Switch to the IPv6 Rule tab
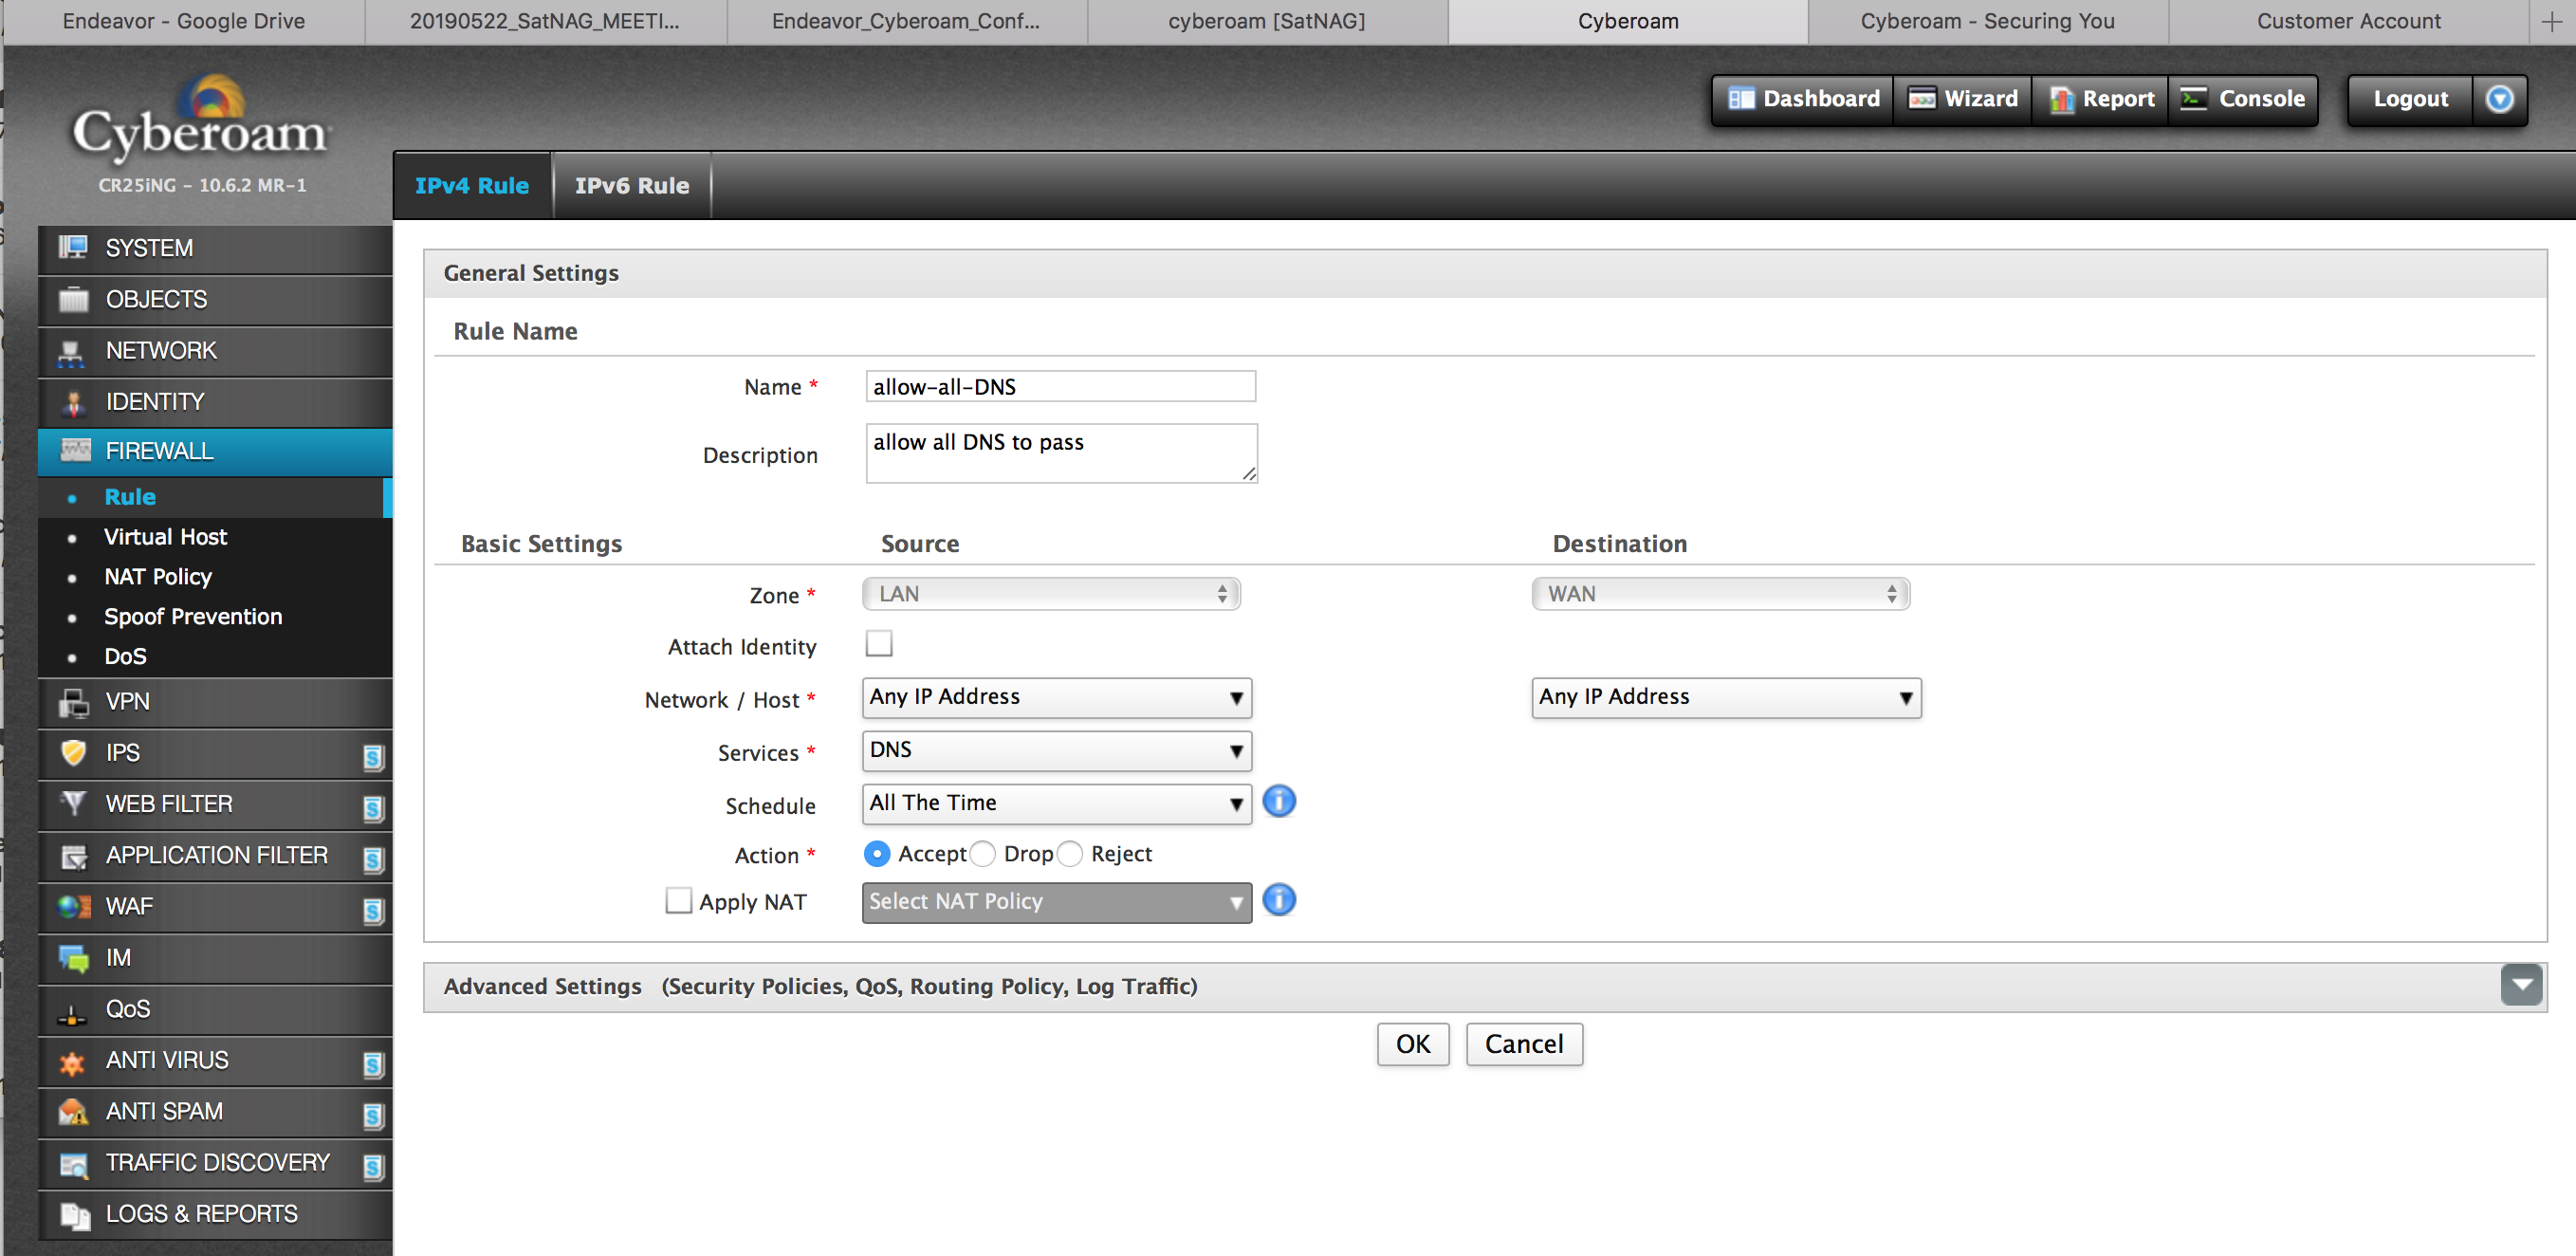 [x=632, y=186]
